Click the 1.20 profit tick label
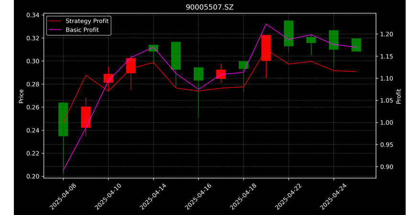This screenshot has width=420, height=215. pos(387,34)
